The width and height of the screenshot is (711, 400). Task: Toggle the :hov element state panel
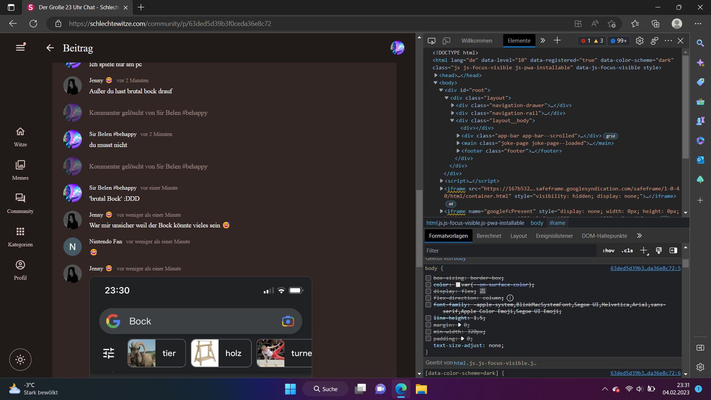608,251
